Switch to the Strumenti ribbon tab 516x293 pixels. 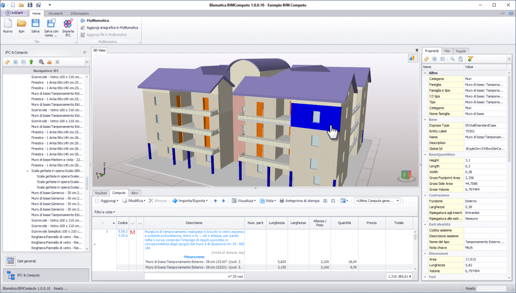pyautogui.click(x=55, y=14)
